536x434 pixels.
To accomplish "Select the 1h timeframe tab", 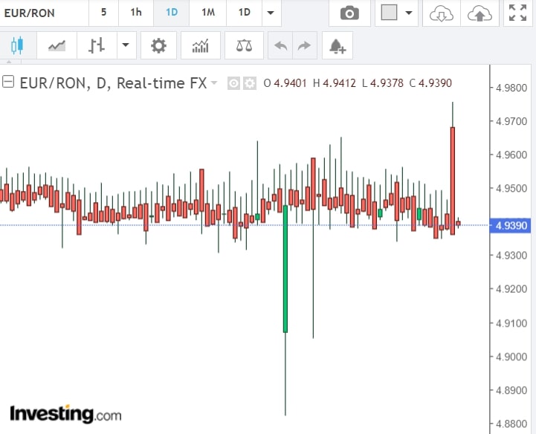I will click(135, 13).
